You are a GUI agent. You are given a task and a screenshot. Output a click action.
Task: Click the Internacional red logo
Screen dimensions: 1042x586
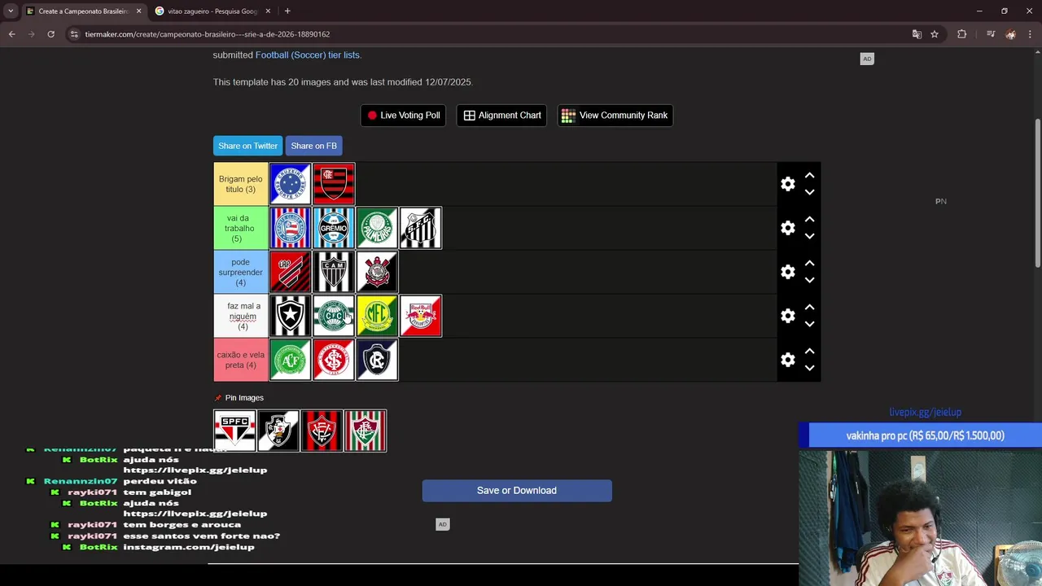334,360
